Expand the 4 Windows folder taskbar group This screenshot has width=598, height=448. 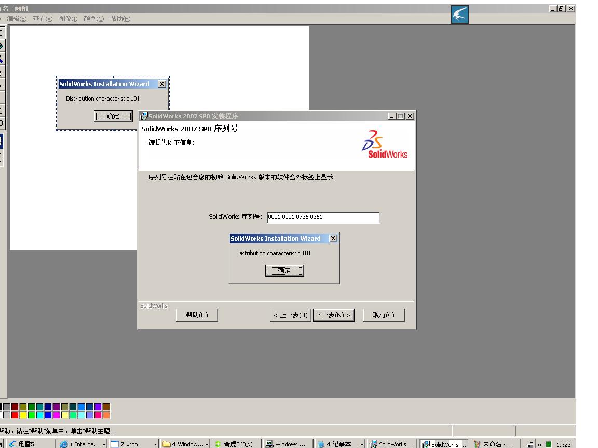[x=185, y=444]
